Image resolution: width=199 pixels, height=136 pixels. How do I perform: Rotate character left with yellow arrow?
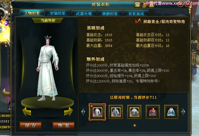[x=26, y=111]
